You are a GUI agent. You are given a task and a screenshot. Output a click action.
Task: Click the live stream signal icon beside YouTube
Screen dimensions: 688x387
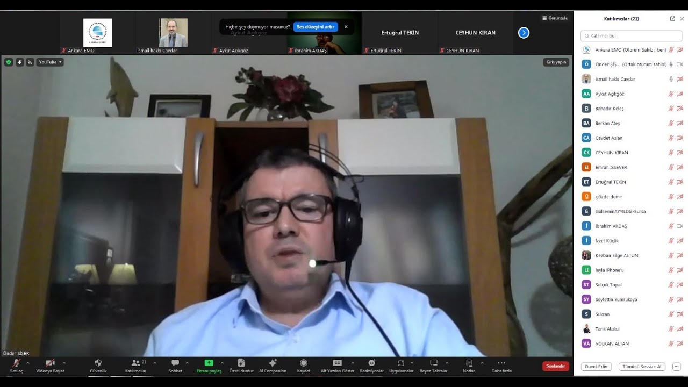30,62
